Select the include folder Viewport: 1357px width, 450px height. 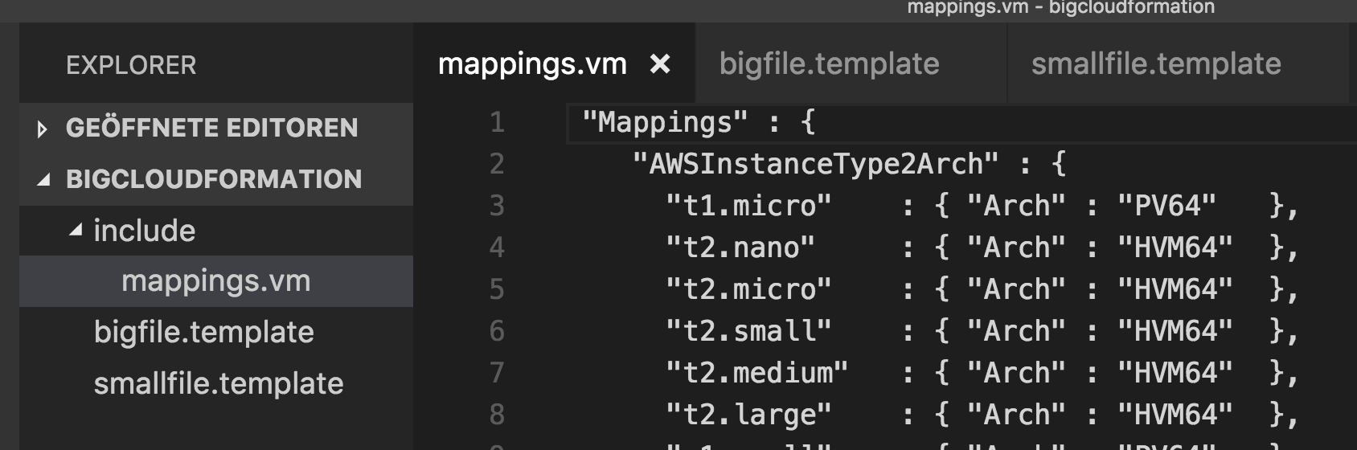click(144, 231)
